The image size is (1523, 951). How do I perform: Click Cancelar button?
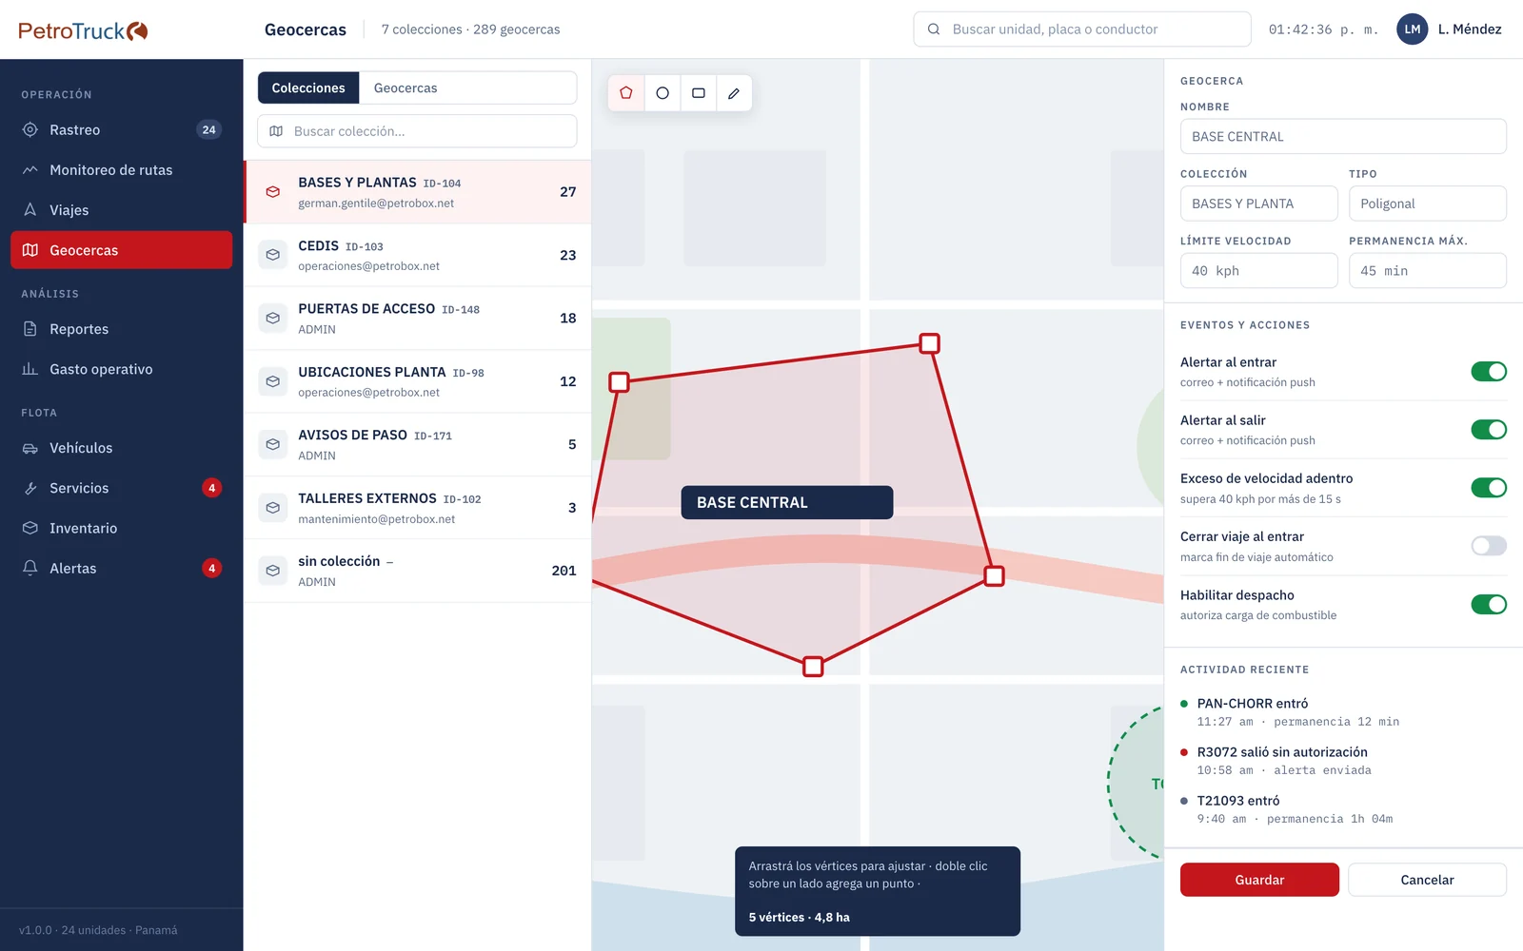point(1428,880)
